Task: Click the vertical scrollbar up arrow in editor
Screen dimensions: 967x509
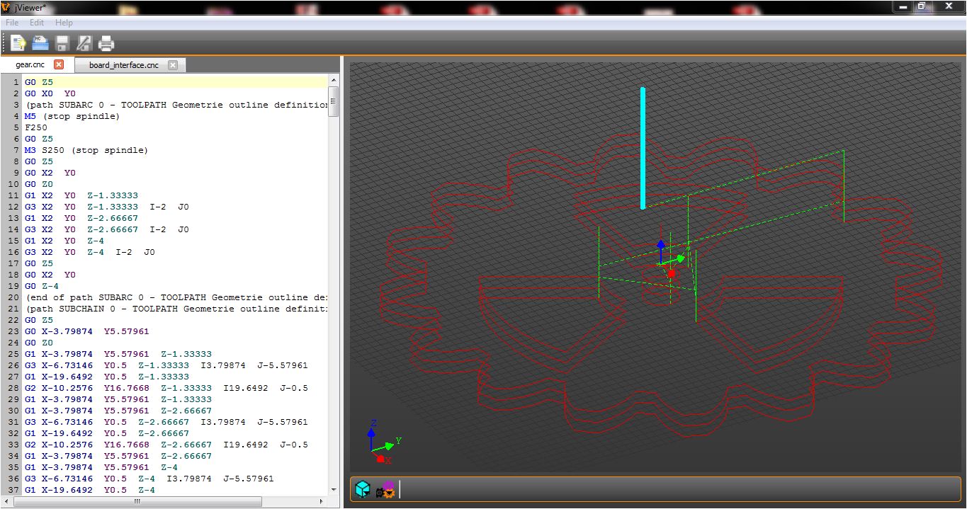Action: 334,81
